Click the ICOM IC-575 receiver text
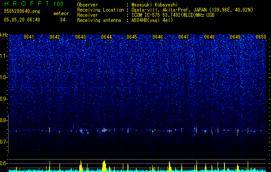This screenshot has width=271, height=172. (x=173, y=15)
